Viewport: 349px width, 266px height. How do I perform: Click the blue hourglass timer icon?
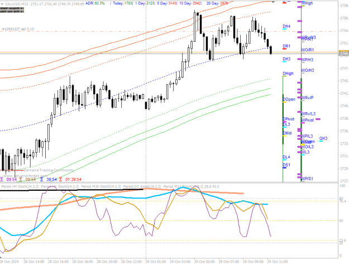[x=42, y=179]
